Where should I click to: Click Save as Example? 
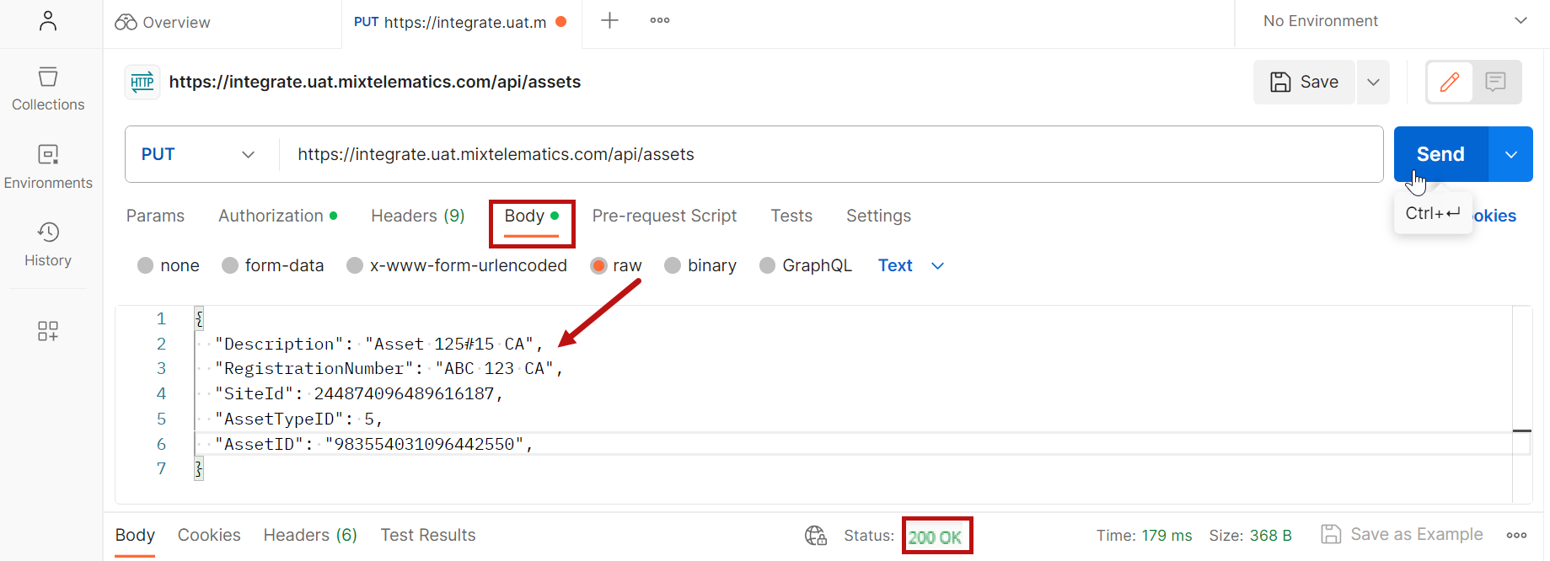tap(1402, 535)
